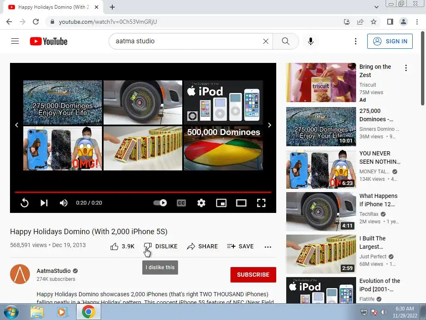426x320 pixels.
Task: Go to the YouTube home logo
Action: point(49,41)
